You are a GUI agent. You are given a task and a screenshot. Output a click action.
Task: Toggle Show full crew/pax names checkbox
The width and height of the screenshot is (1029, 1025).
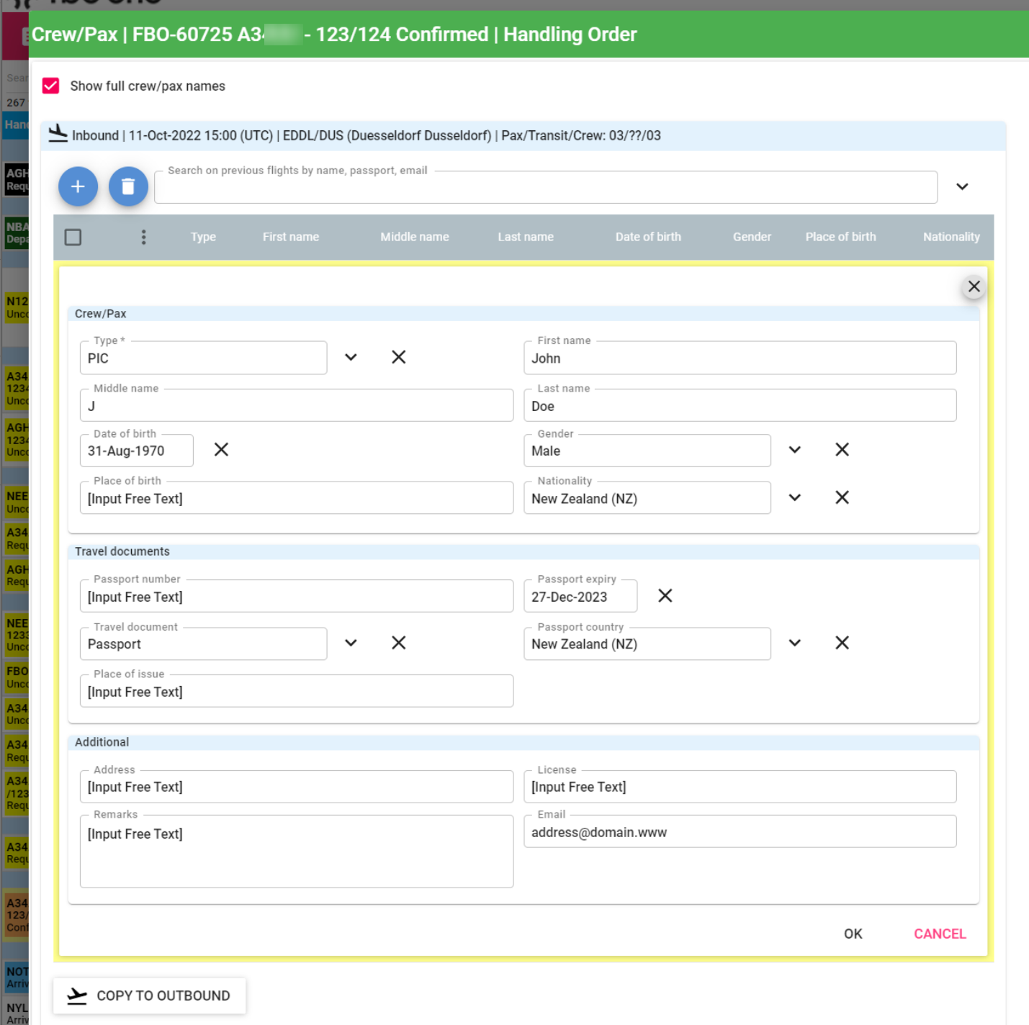tap(50, 86)
